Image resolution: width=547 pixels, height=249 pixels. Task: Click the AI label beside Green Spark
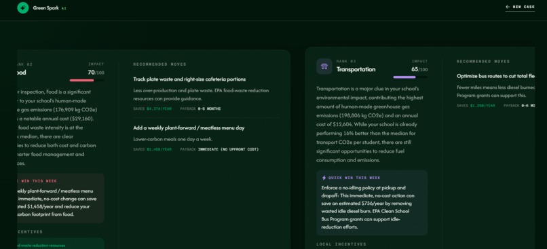pos(64,8)
